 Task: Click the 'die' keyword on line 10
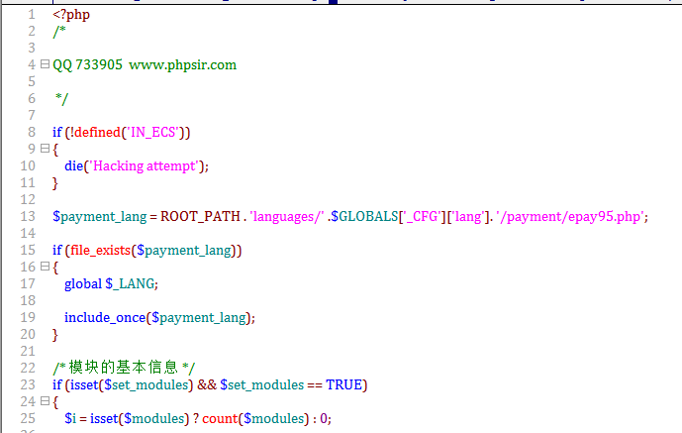pyautogui.click(x=73, y=165)
